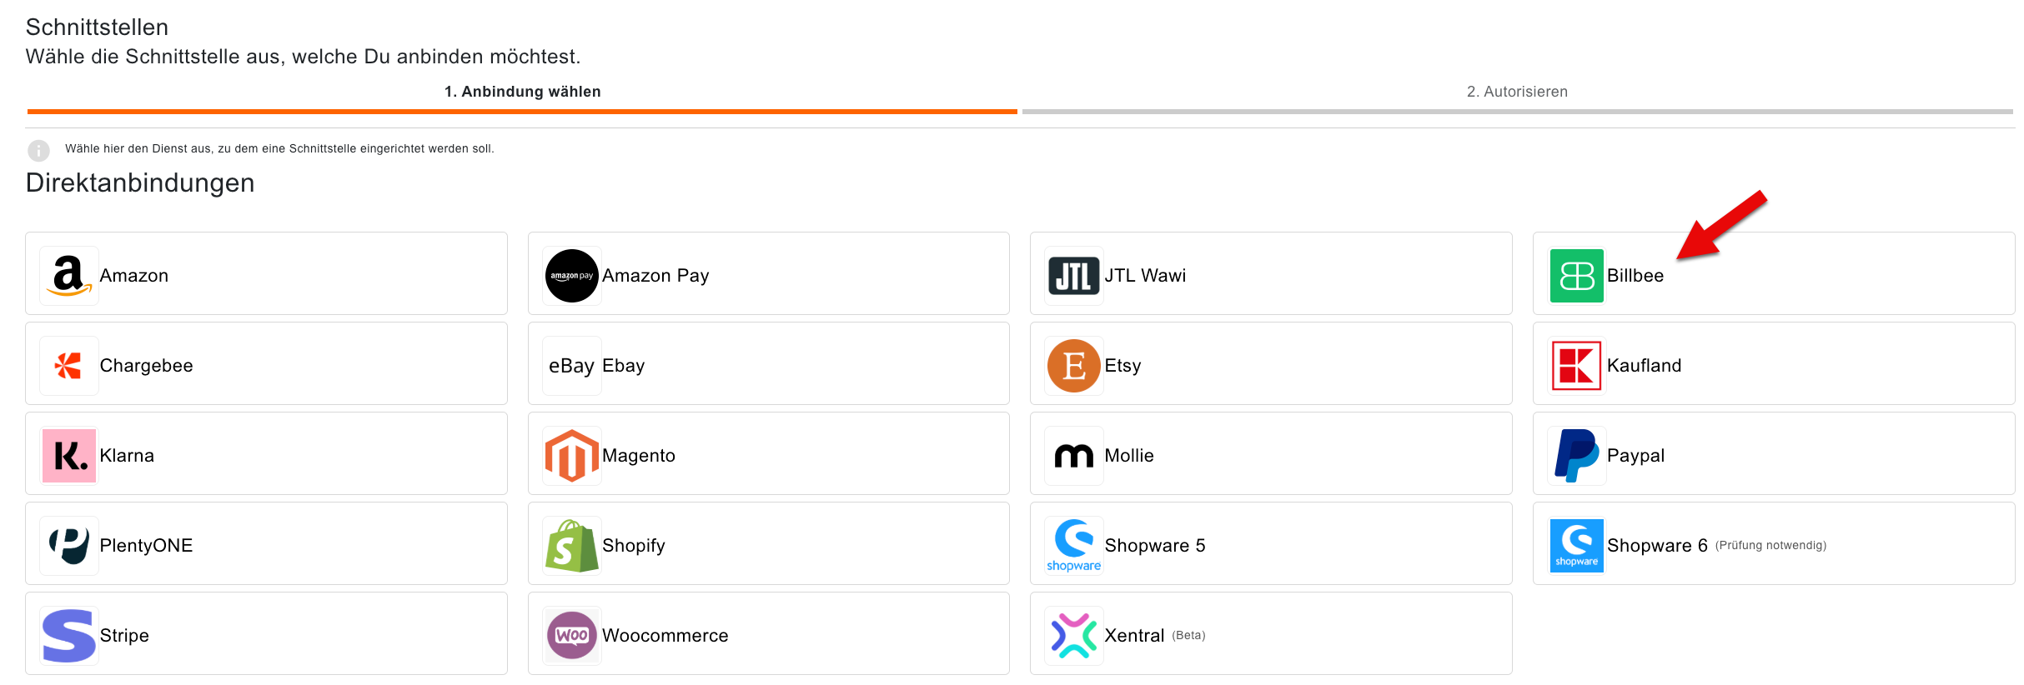Click the grey info icon
The image size is (2024, 685).
click(38, 150)
